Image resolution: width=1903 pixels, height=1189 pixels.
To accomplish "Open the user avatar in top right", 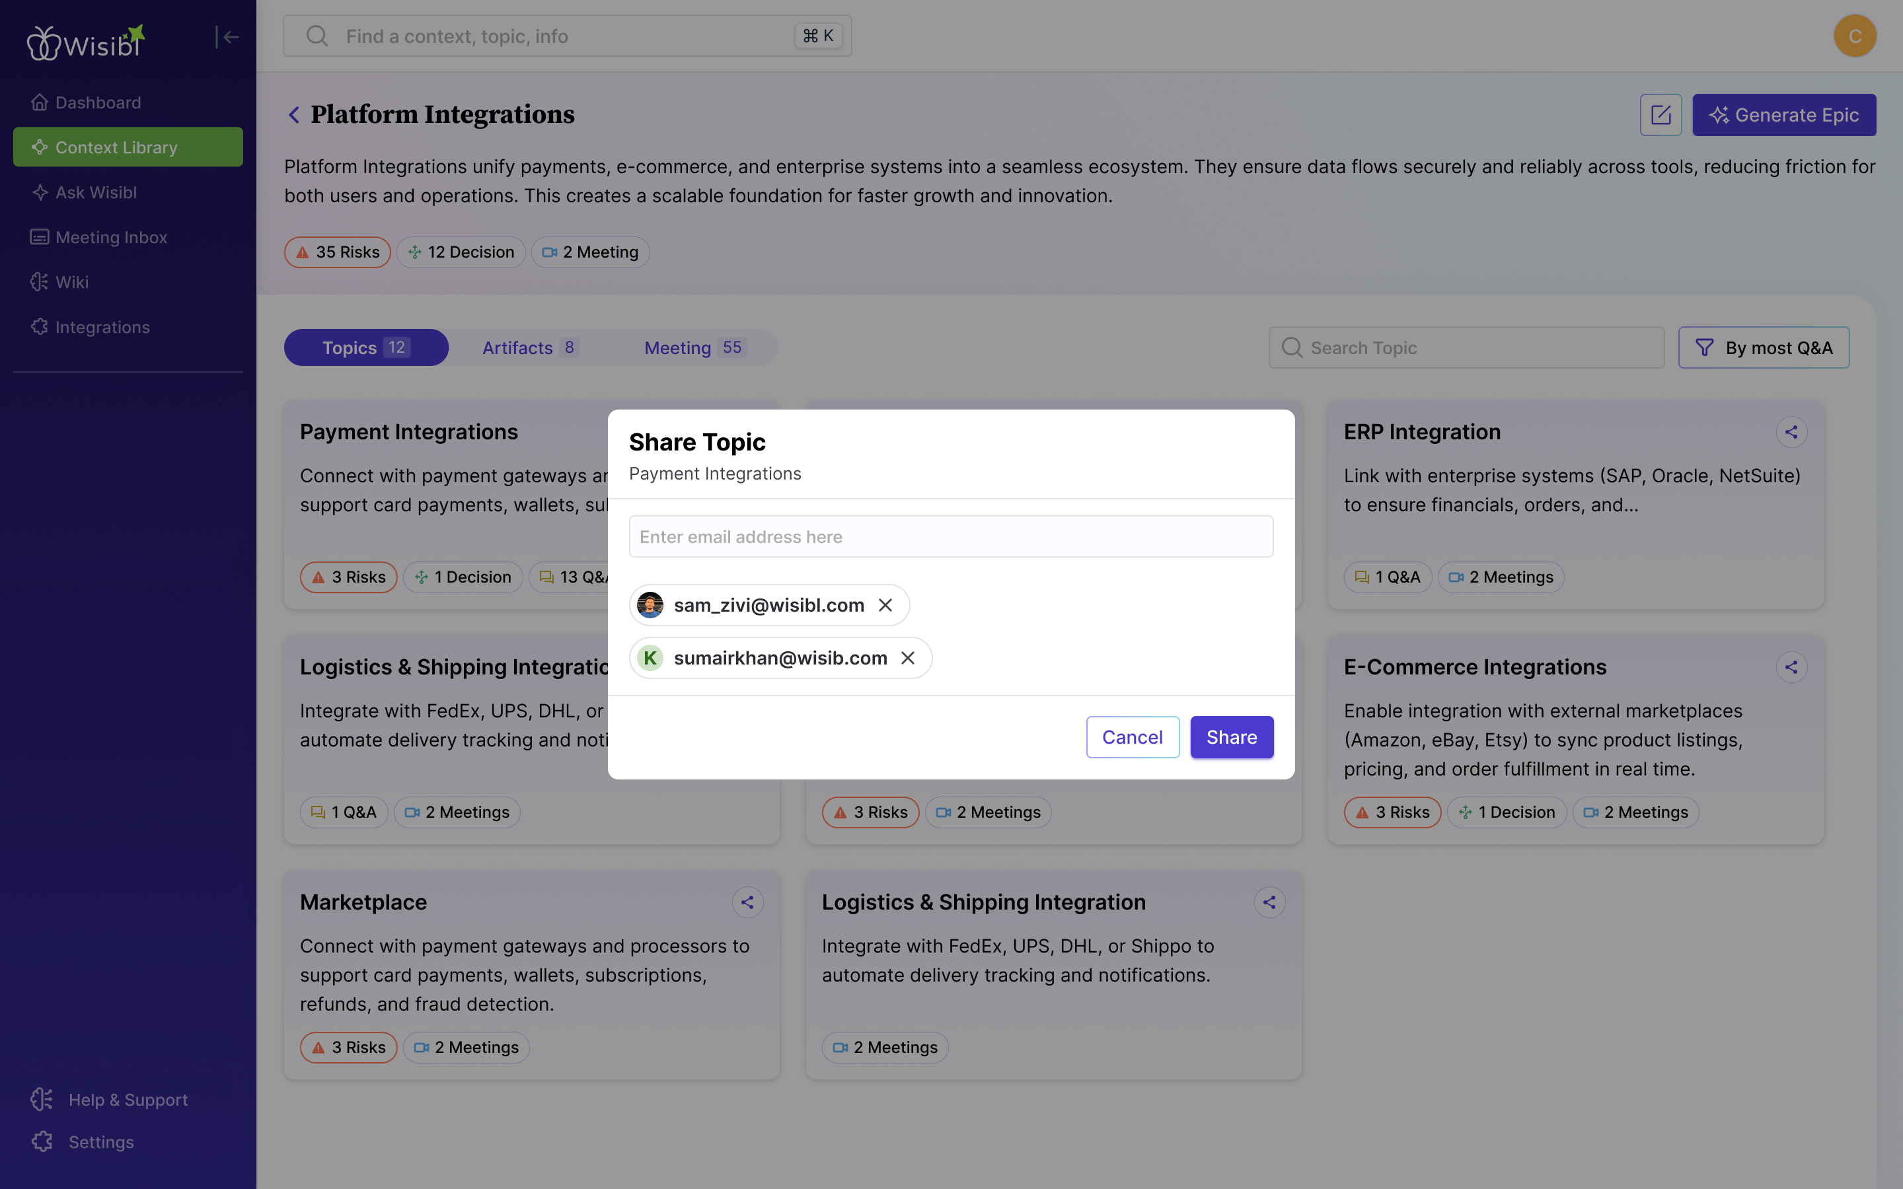I will pyautogui.click(x=1854, y=36).
